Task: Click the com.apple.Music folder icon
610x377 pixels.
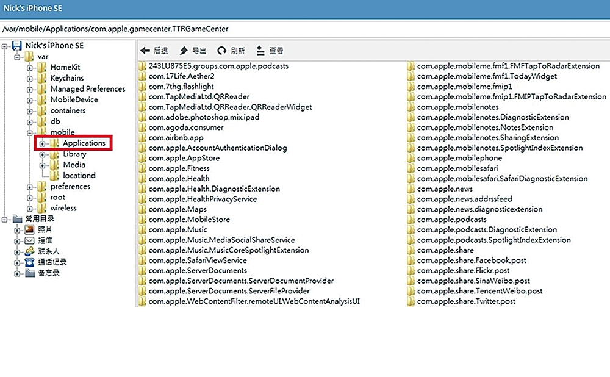Action: click(x=142, y=230)
